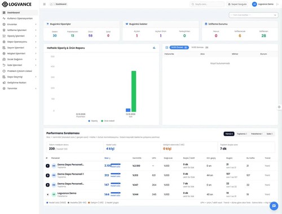Click the 7 dk summary value
This screenshot has width=282, height=214.
pos(223,149)
